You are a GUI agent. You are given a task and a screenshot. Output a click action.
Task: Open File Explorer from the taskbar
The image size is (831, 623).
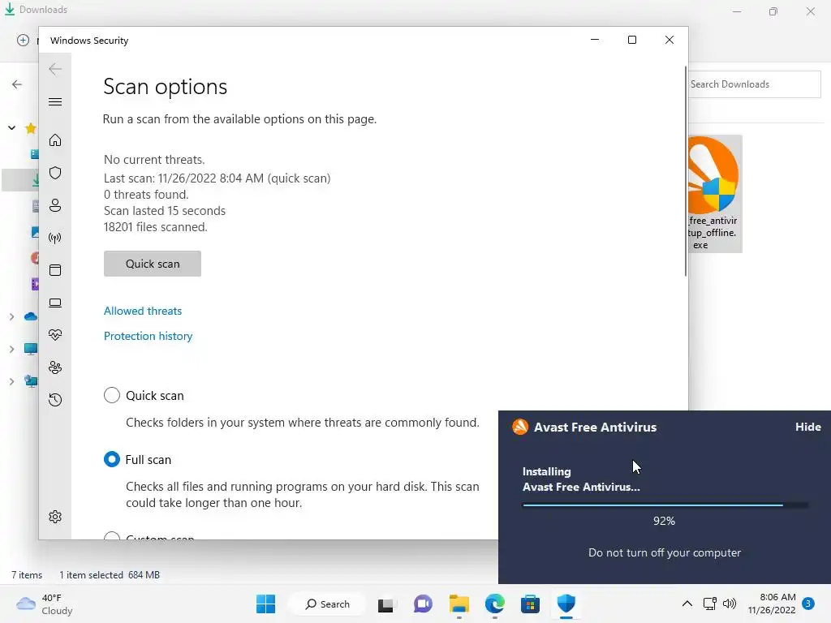coord(459,604)
